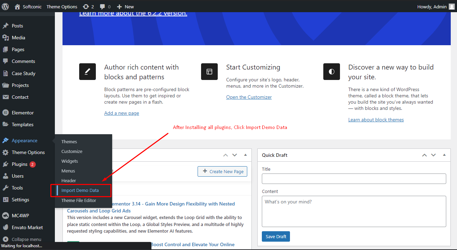Click the Plugins plug icon in sidebar
457x250 pixels.
pyautogui.click(x=6, y=164)
